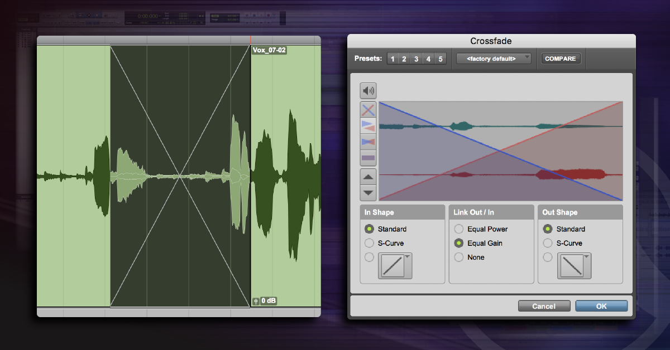
Task: Click the Vox_07-02 clip name label
Action: coord(270,50)
